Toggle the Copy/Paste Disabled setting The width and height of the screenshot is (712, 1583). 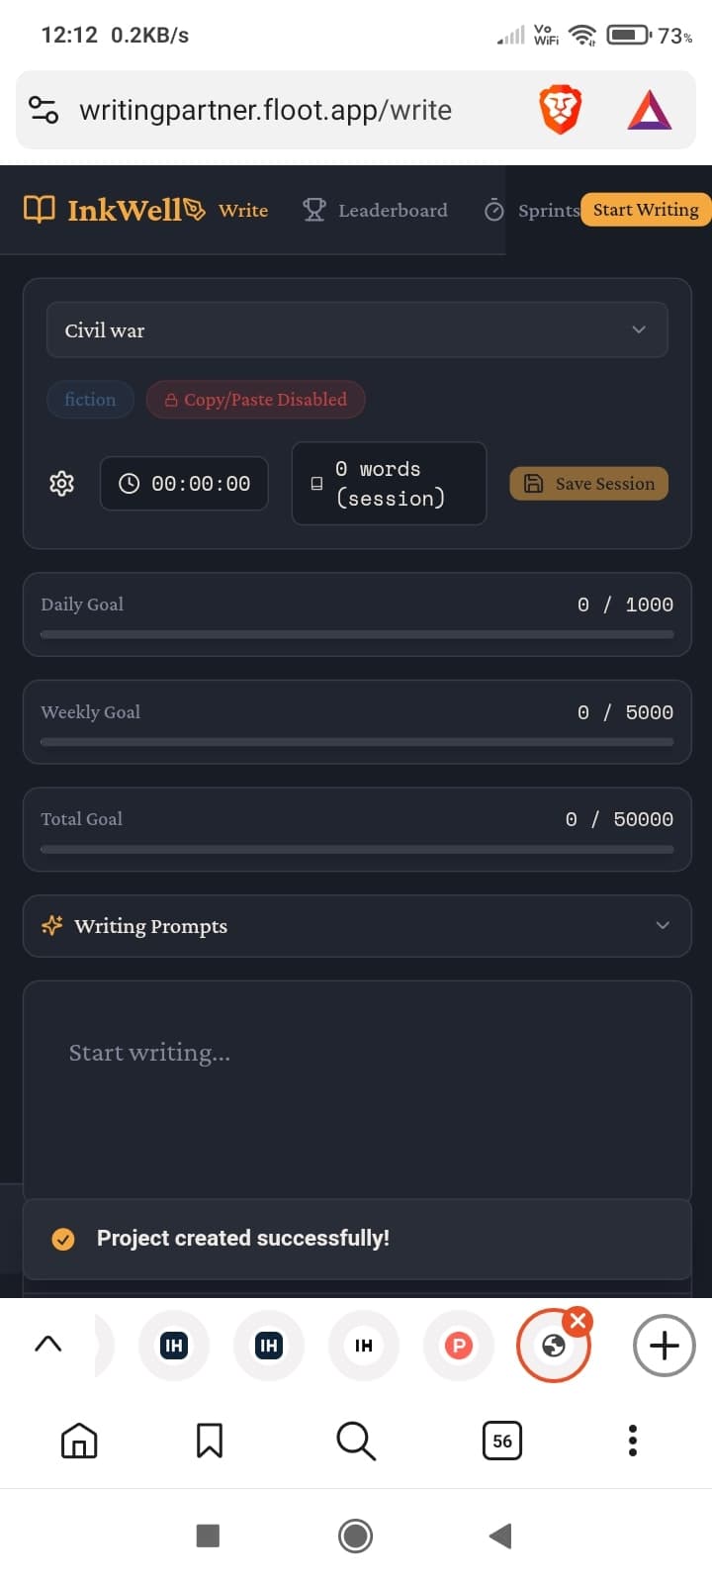[x=255, y=400]
